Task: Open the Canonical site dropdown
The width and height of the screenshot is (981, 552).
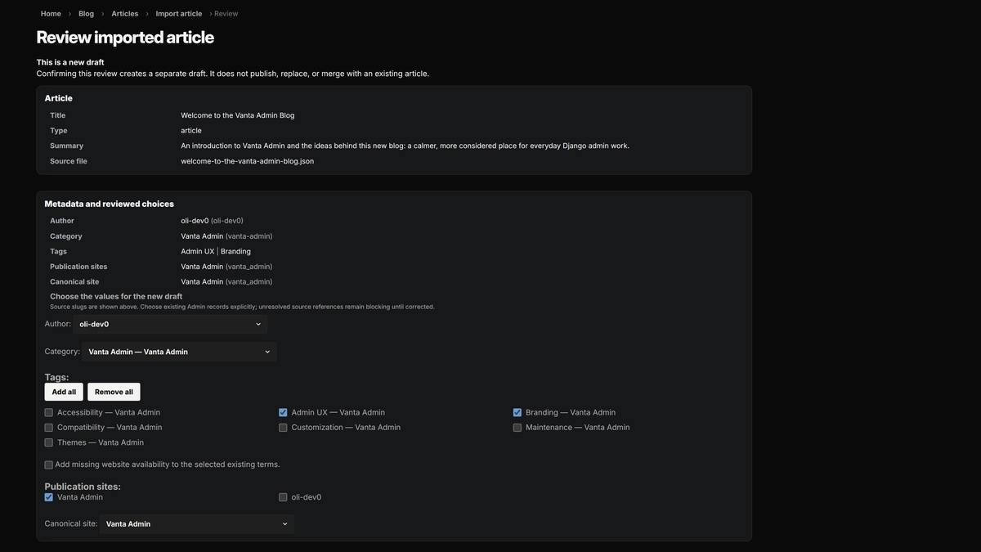Action: point(197,524)
